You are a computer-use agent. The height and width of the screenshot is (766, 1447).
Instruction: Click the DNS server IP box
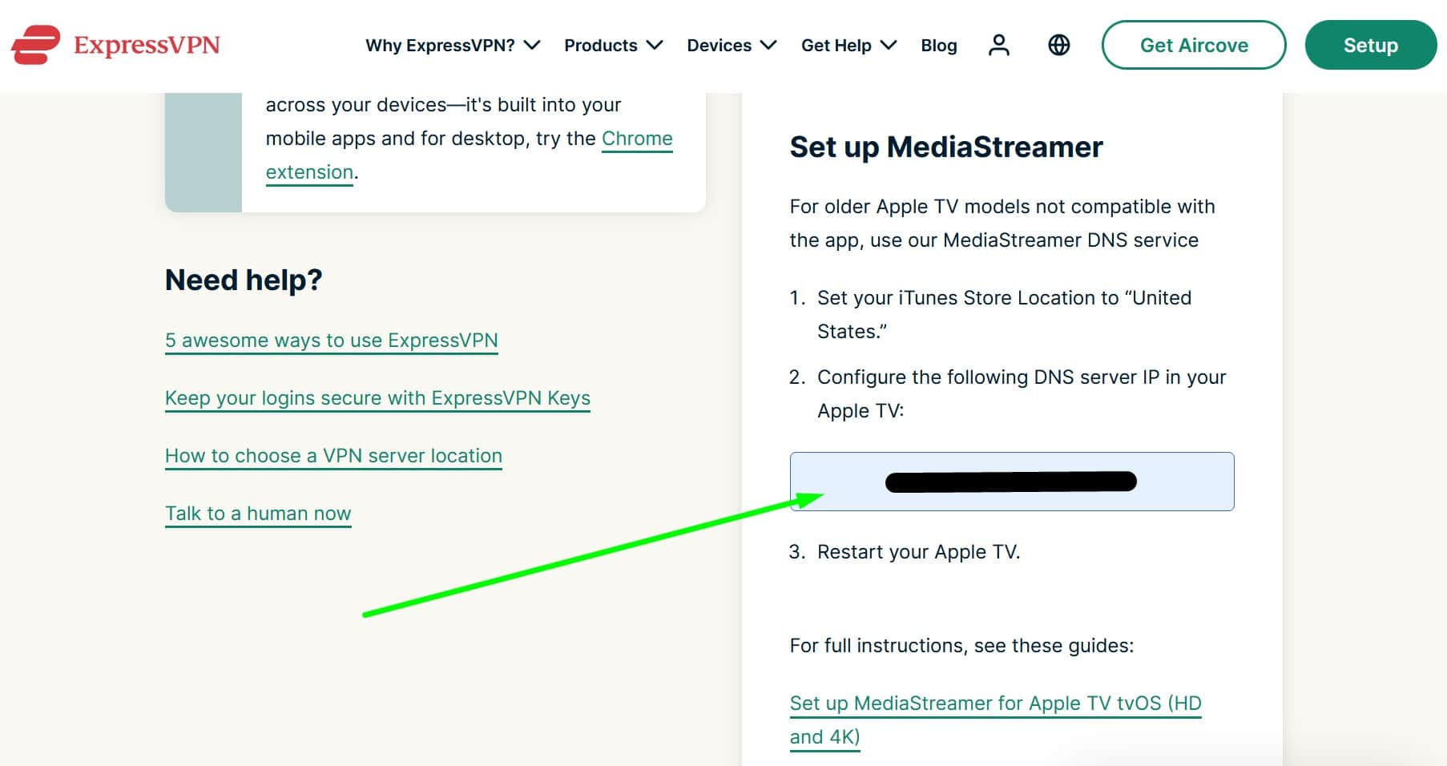click(1012, 482)
